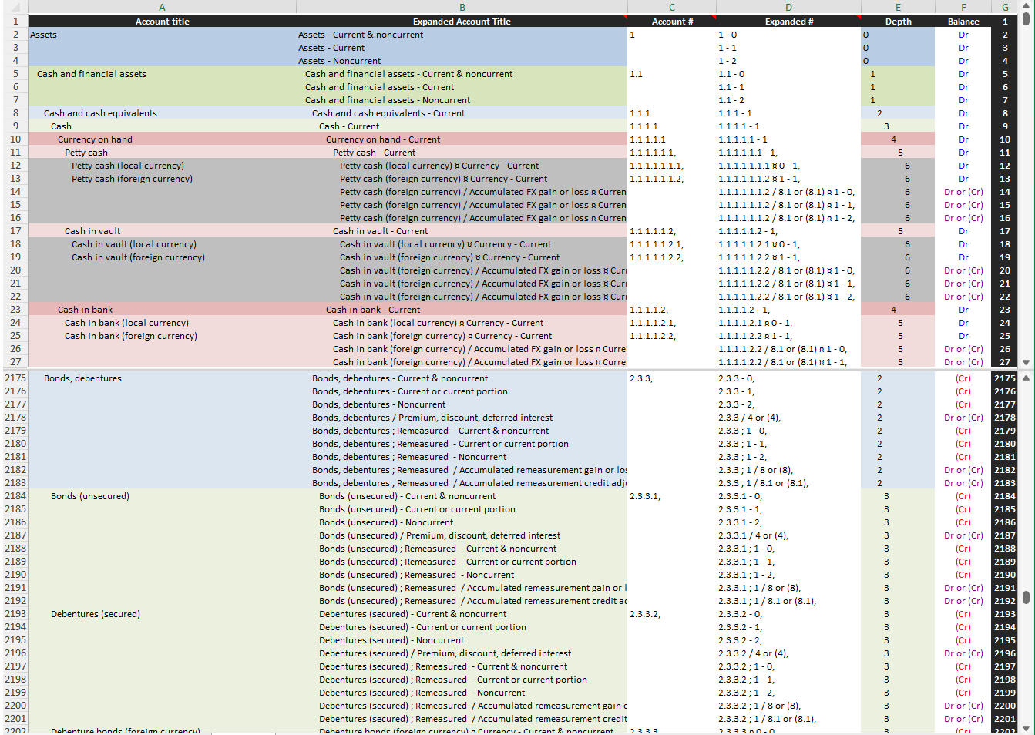Screen dimensions: 1035x735
Task: Click the 'Expanded Account Title' header cell
Action: click(462, 22)
